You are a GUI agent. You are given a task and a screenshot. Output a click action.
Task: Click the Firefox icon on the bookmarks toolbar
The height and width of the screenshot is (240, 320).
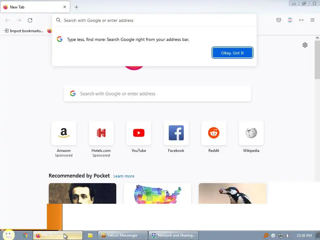point(49,31)
